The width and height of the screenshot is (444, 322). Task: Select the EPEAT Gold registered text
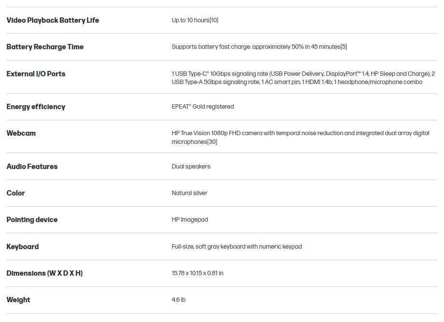coord(203,107)
